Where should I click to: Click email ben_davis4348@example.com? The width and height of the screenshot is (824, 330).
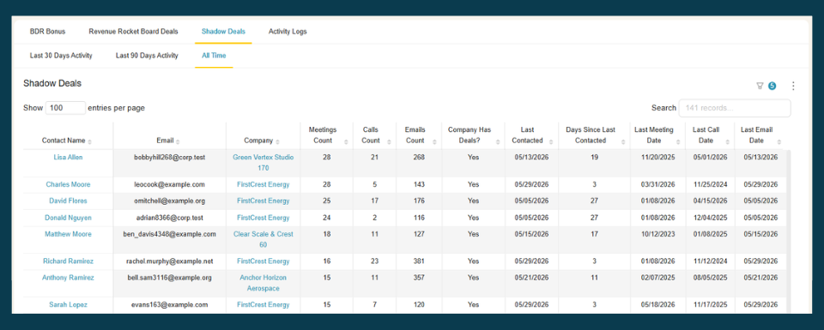point(169,234)
